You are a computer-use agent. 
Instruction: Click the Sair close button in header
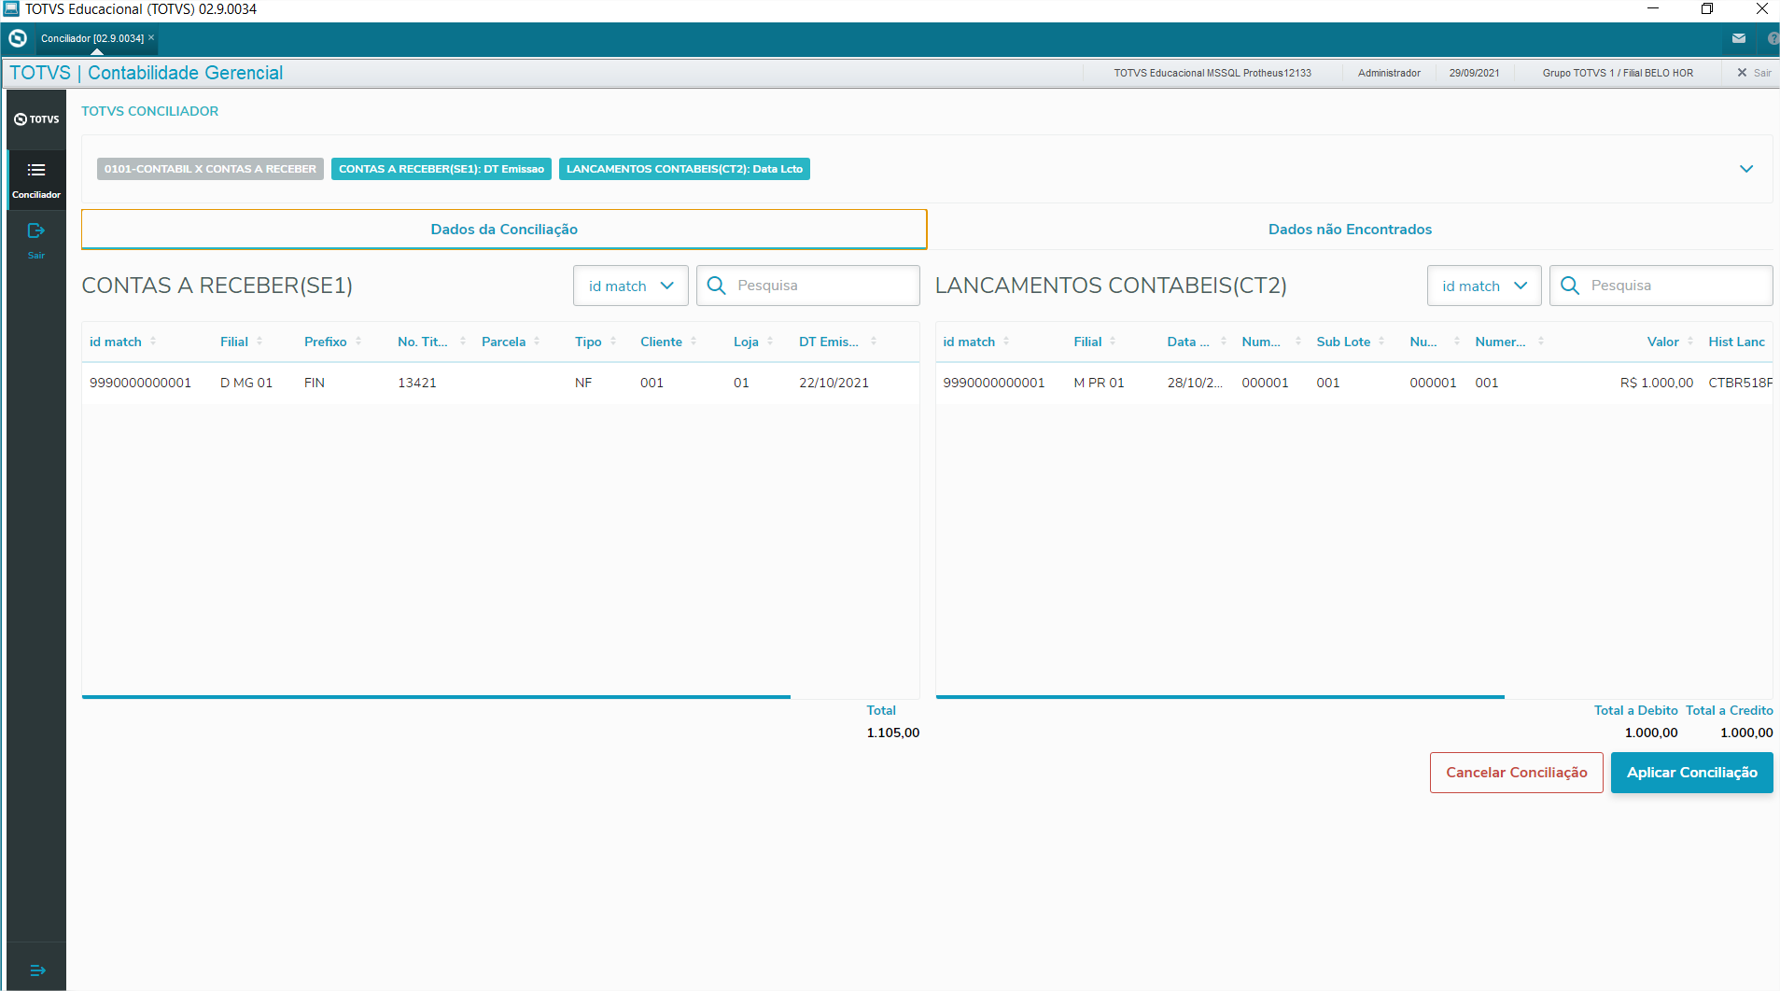click(1754, 73)
